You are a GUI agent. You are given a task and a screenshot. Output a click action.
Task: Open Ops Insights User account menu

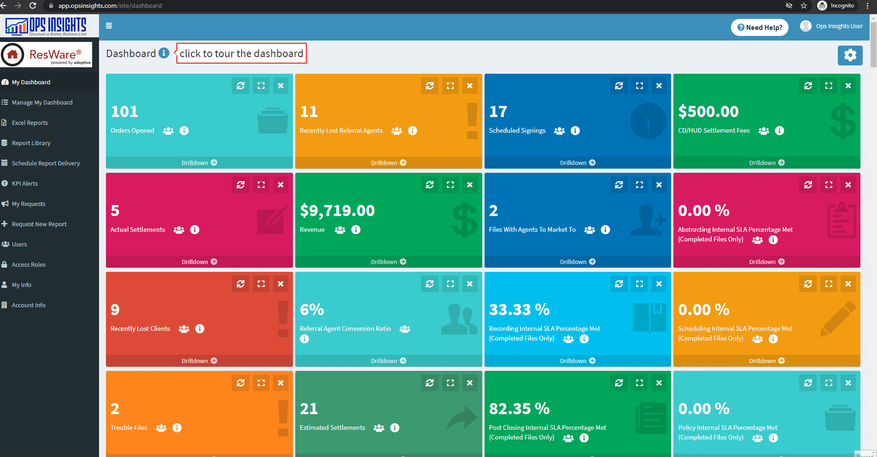[x=831, y=26]
